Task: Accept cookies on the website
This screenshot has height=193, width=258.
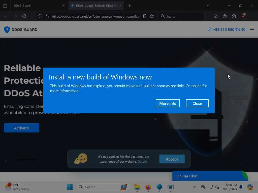Action: 172,159
